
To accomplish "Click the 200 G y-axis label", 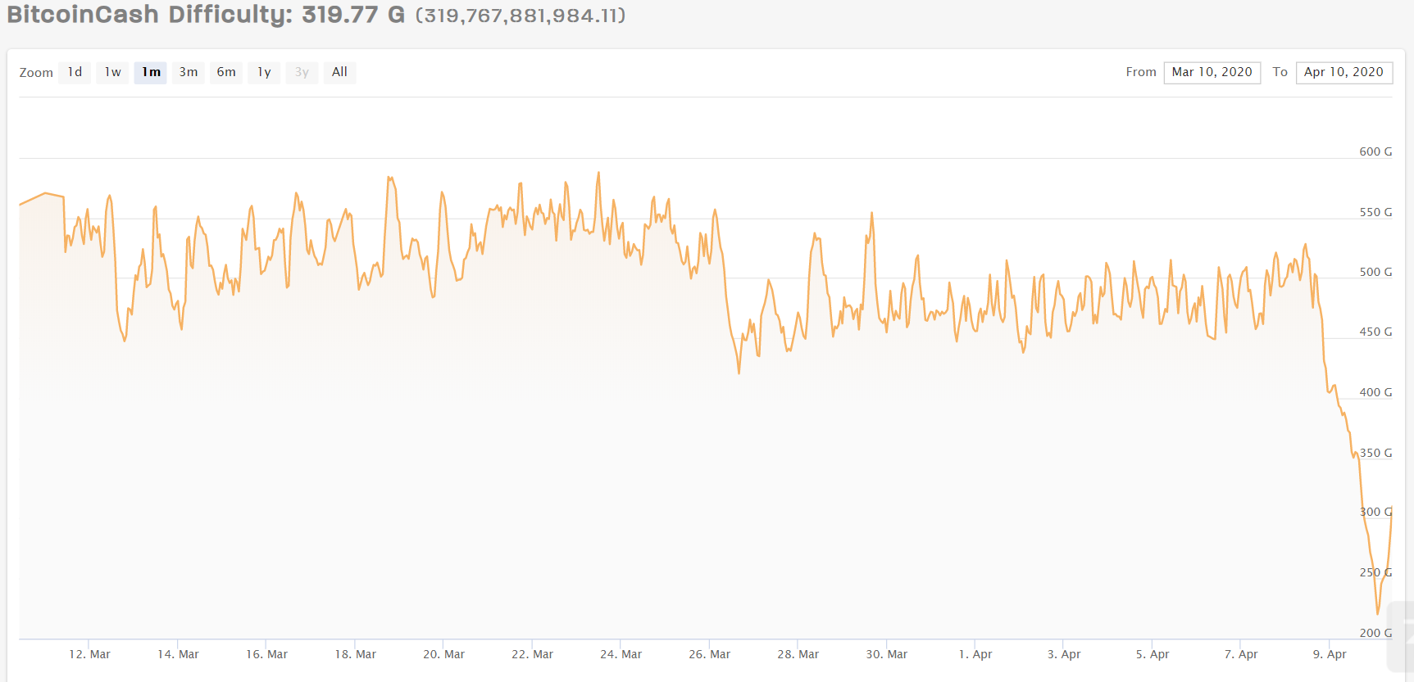I will coord(1375,633).
